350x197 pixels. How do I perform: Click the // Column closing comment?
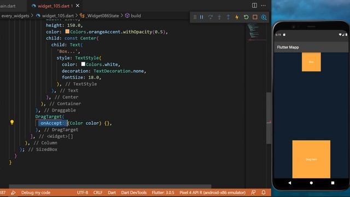click(45, 143)
